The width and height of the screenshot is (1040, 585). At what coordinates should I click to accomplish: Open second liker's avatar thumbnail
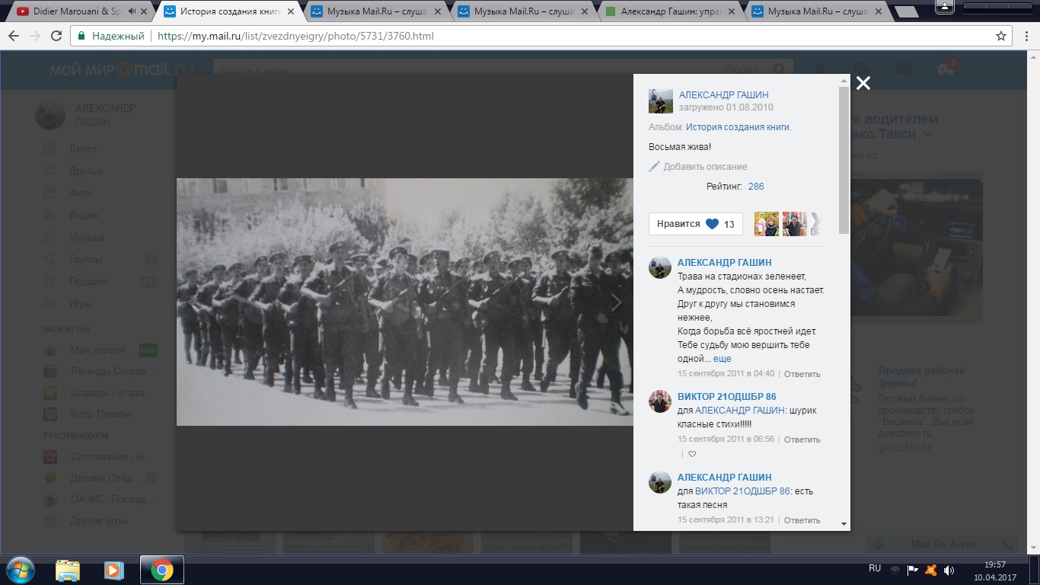coord(795,224)
